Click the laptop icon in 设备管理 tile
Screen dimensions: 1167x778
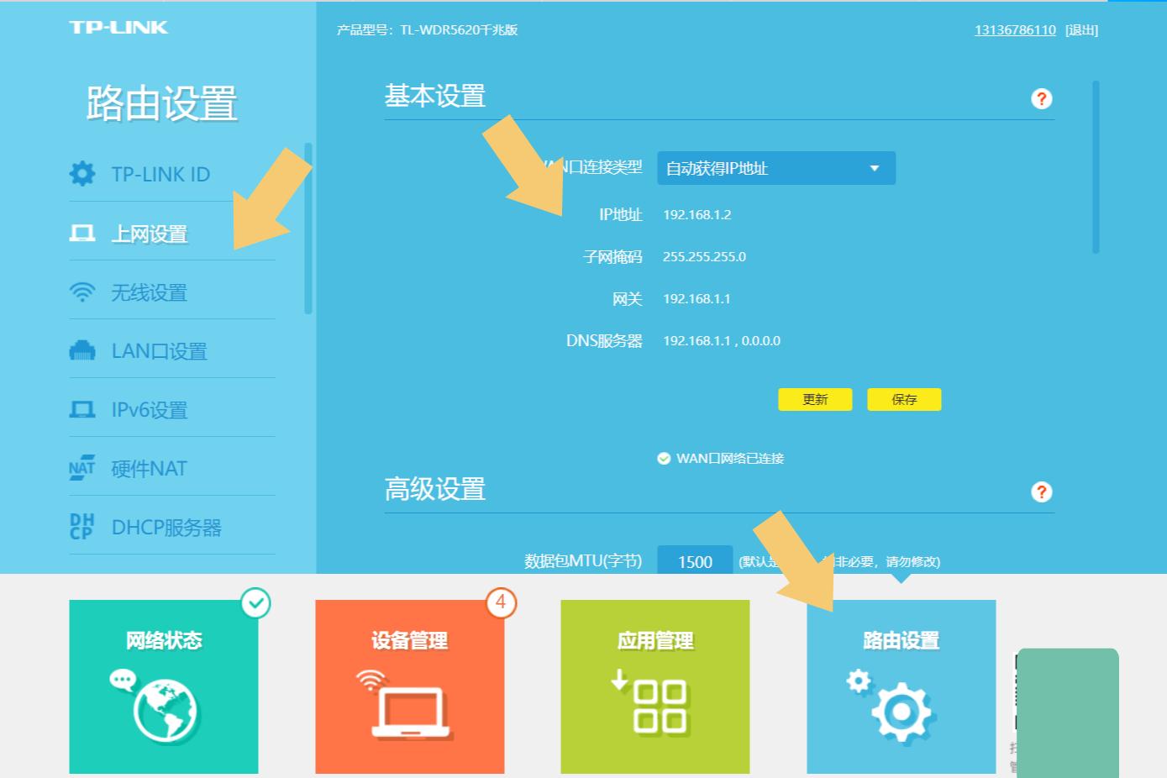point(405,705)
